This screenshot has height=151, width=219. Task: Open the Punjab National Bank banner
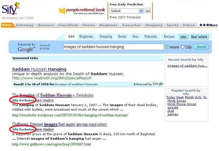(x=82, y=11)
